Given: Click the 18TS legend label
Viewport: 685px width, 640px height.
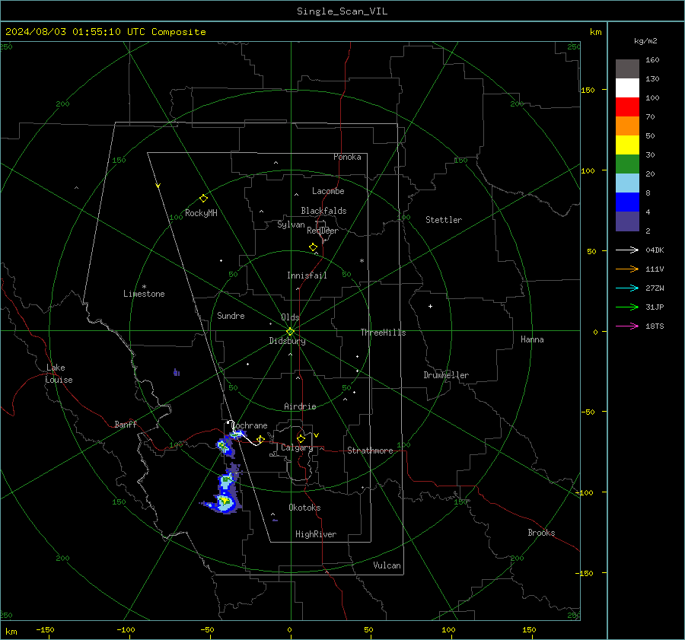Looking at the screenshot, I should (x=655, y=326).
